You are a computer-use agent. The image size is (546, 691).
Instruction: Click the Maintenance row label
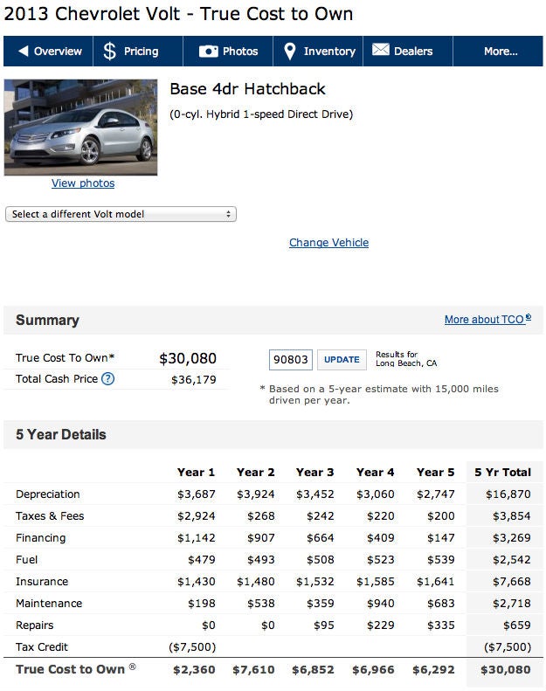click(x=49, y=604)
